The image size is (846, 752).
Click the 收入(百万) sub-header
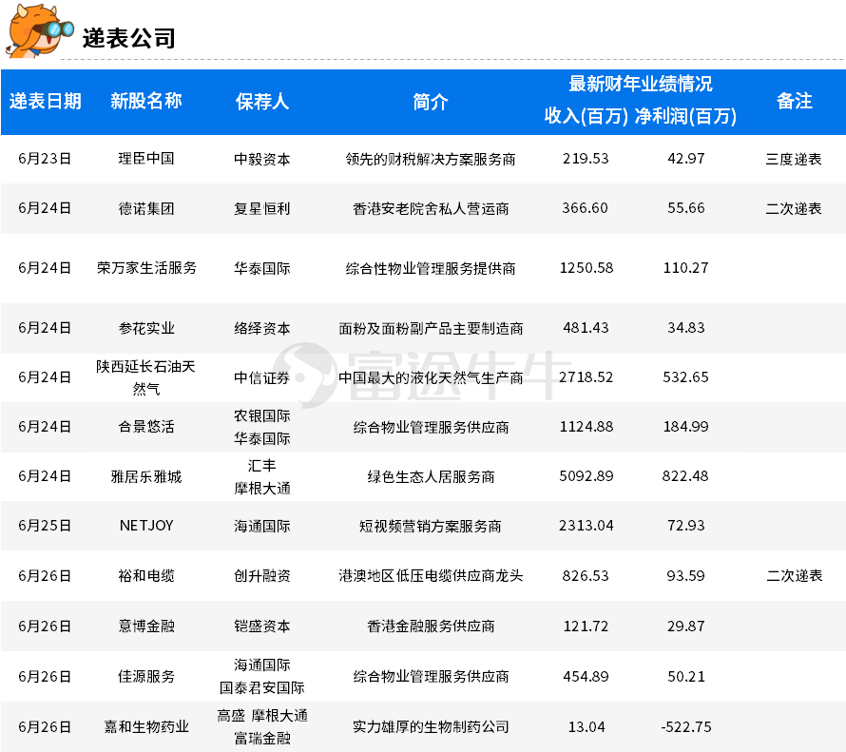586,115
